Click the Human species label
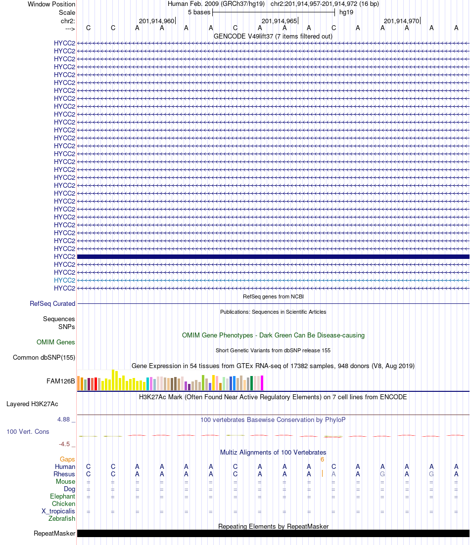 [x=65, y=466]
